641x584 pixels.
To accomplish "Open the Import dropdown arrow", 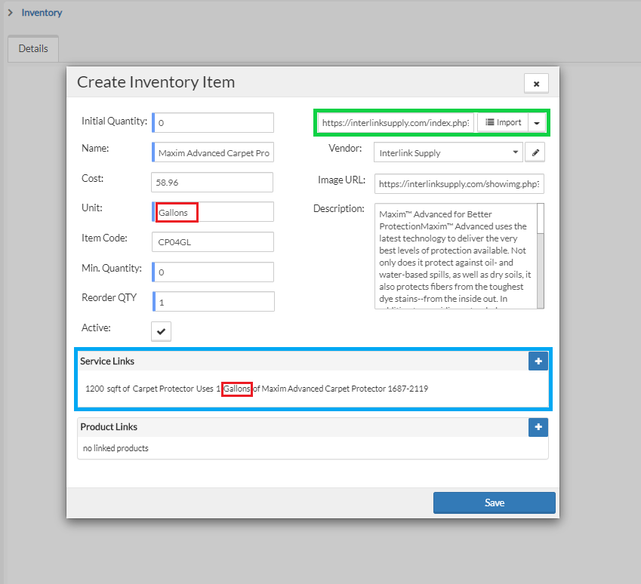I will [x=536, y=123].
